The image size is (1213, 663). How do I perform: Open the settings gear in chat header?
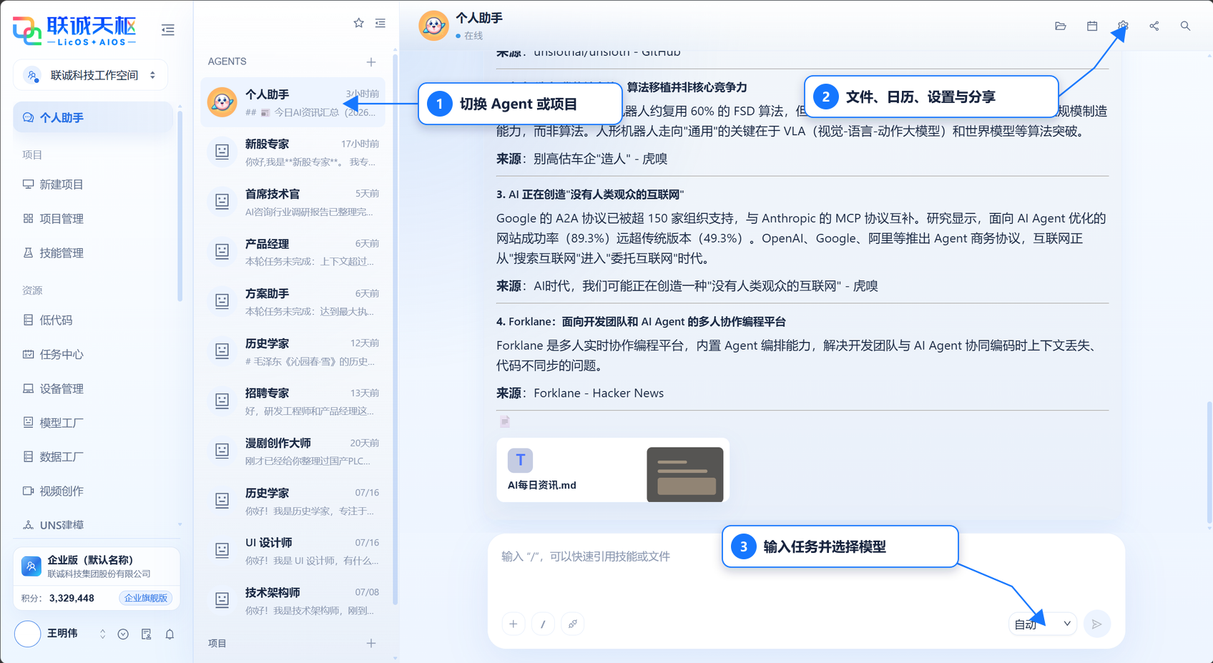[1123, 26]
